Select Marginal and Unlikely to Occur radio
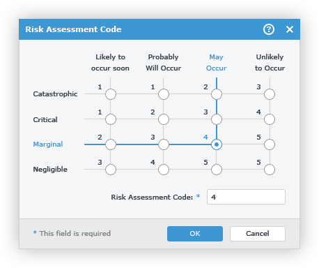Image resolution: width=319 pixels, height=268 pixels. click(270, 144)
